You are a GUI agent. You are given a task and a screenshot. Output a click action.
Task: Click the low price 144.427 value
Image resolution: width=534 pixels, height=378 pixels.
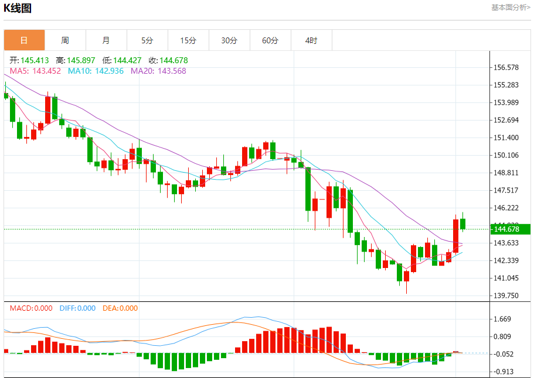(127, 60)
